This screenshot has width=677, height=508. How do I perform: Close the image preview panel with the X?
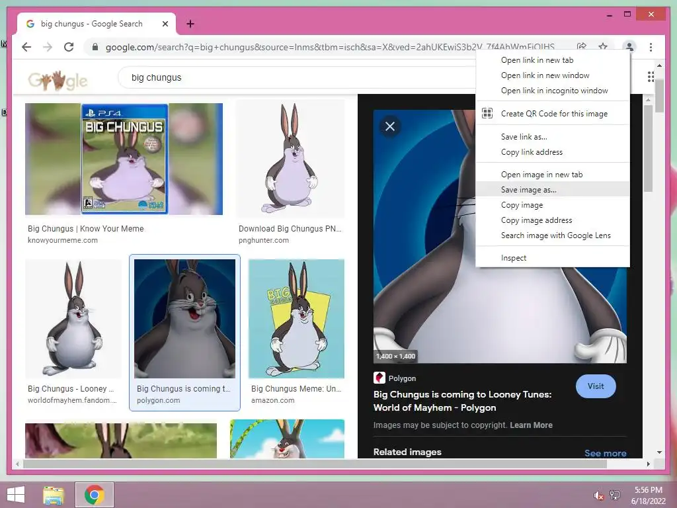390,126
